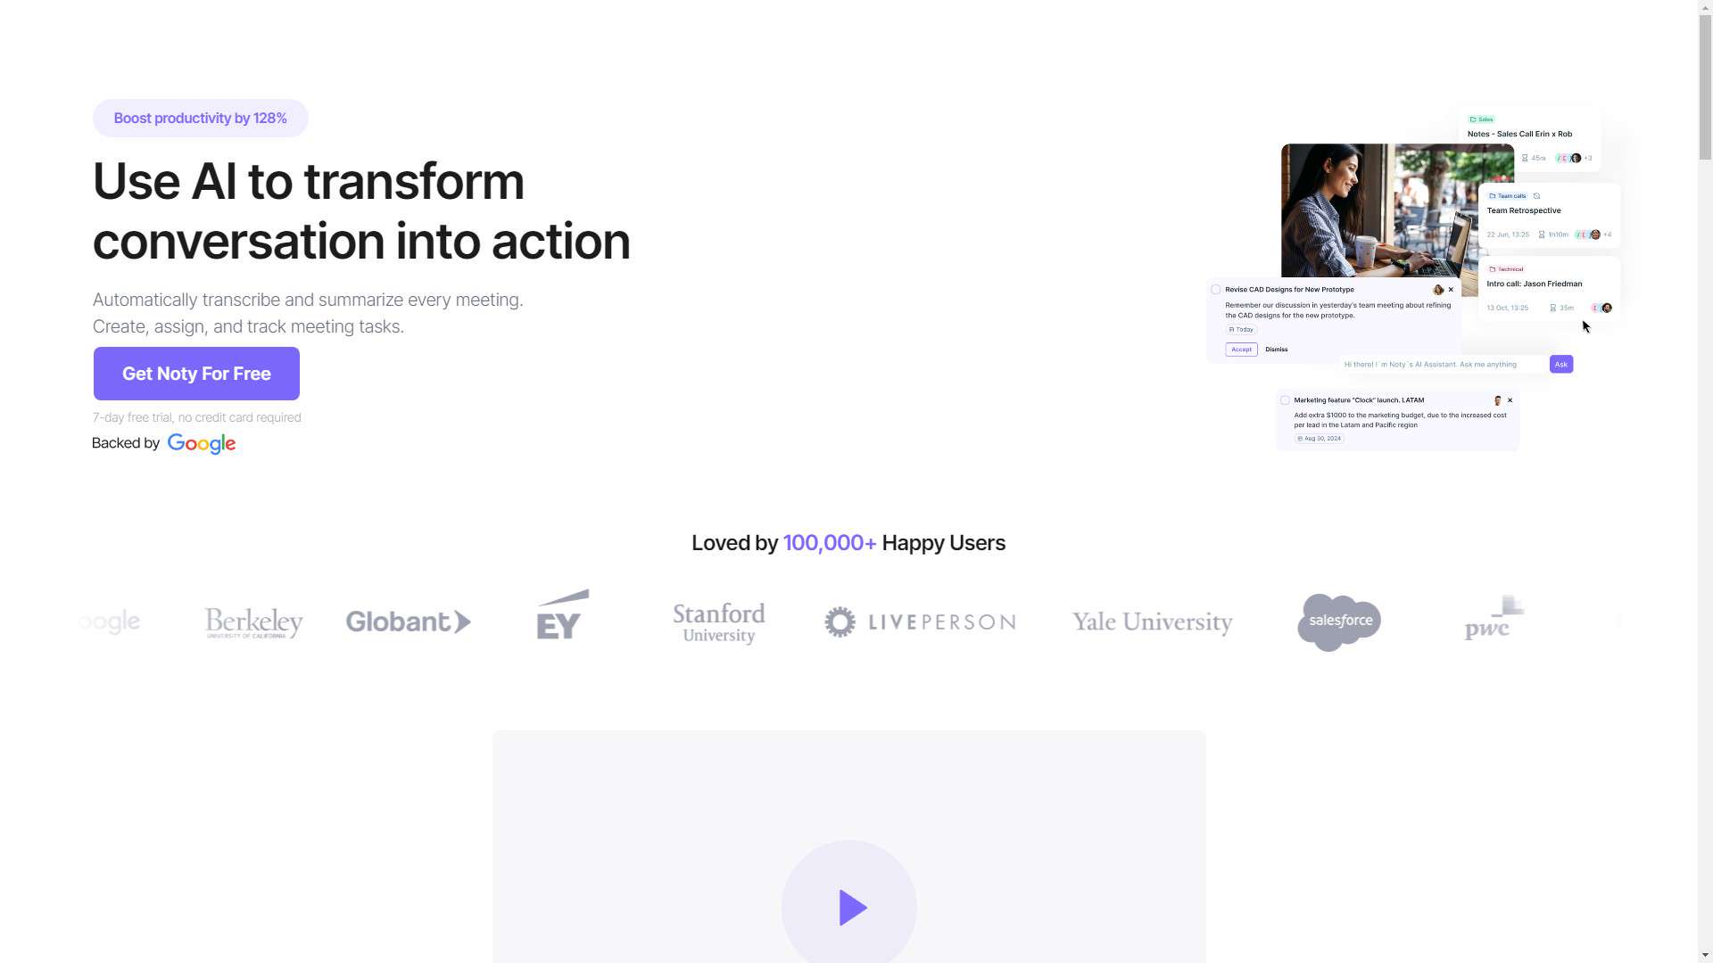Click the Today due date chip
Viewport: 1713px width, 963px height.
pyautogui.click(x=1242, y=330)
